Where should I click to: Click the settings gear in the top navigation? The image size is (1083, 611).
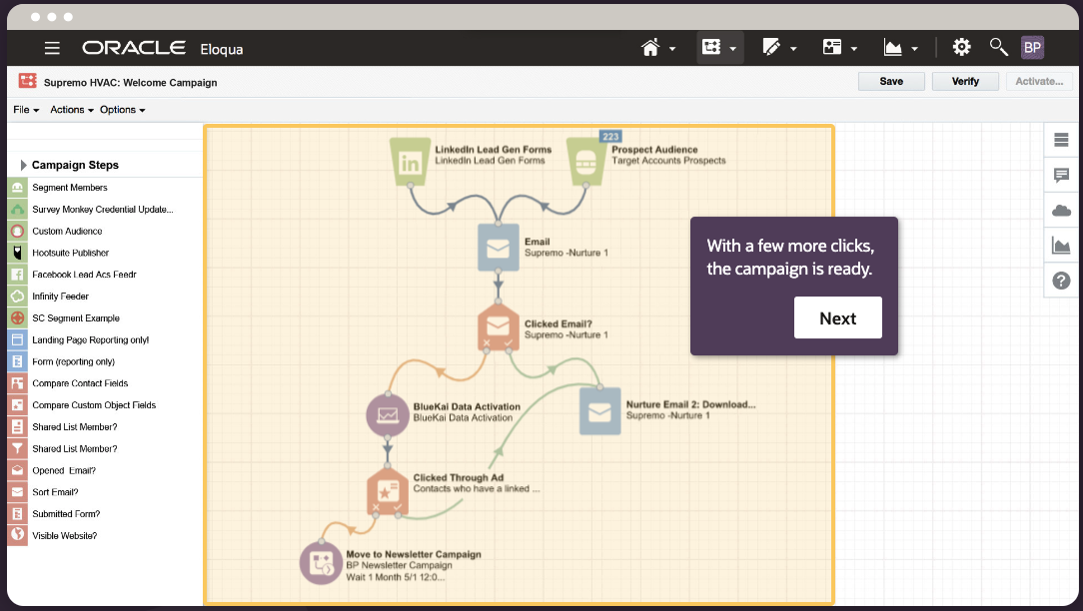pos(961,47)
